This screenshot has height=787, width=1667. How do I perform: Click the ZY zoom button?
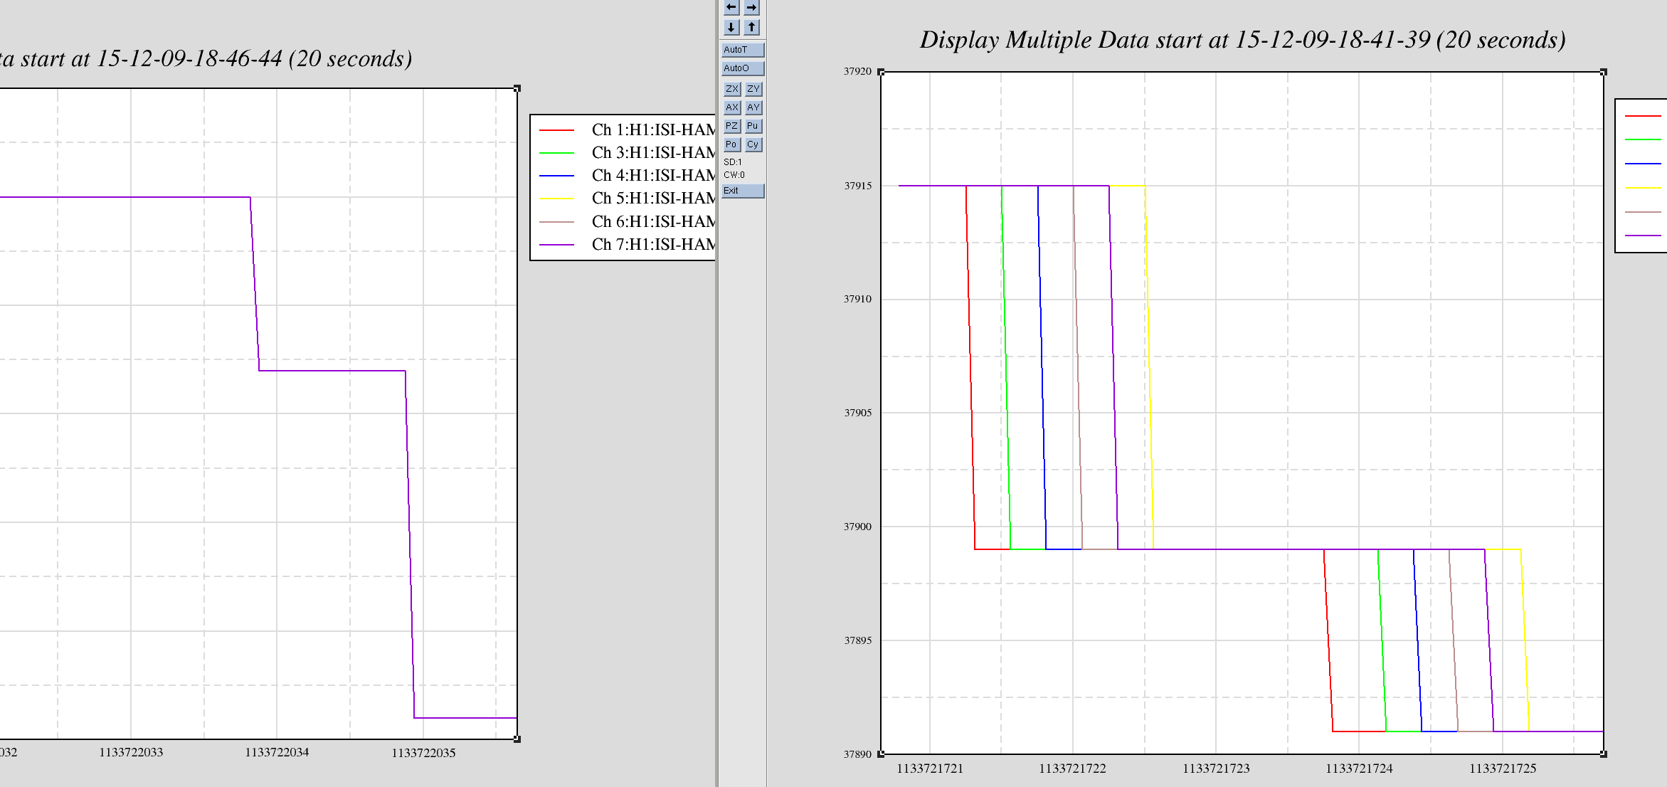pyautogui.click(x=753, y=89)
